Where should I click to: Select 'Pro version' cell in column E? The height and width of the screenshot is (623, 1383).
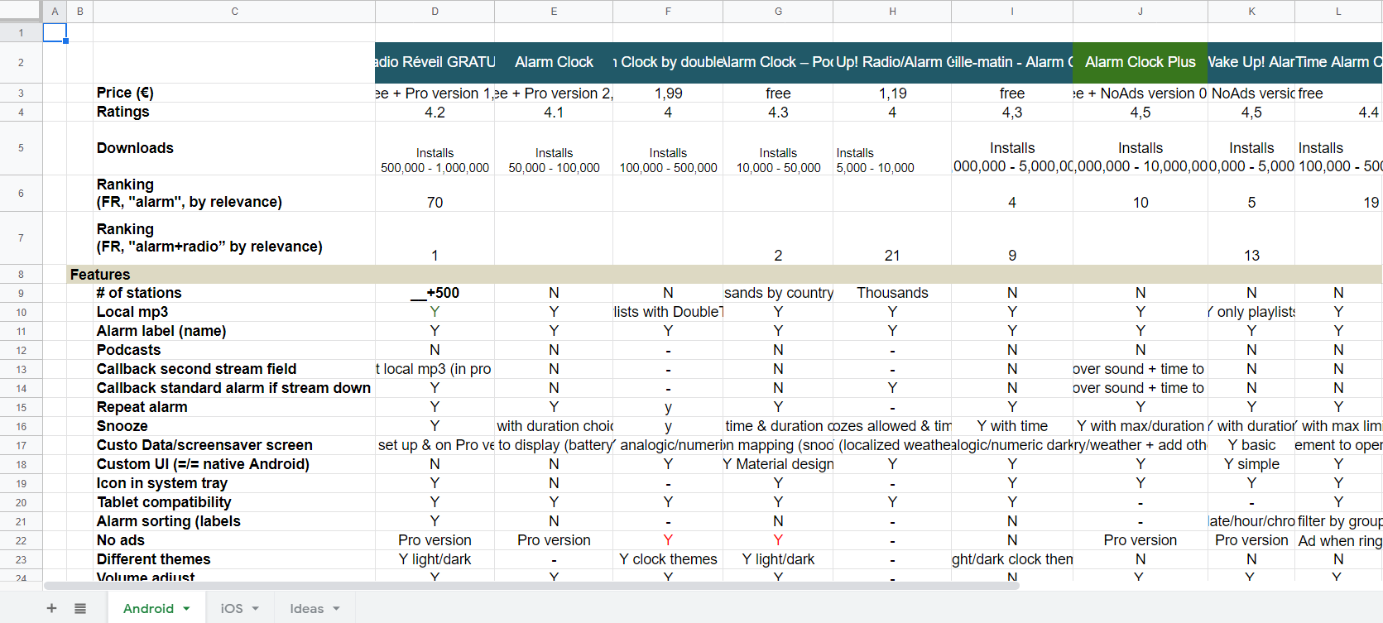pyautogui.click(x=554, y=540)
